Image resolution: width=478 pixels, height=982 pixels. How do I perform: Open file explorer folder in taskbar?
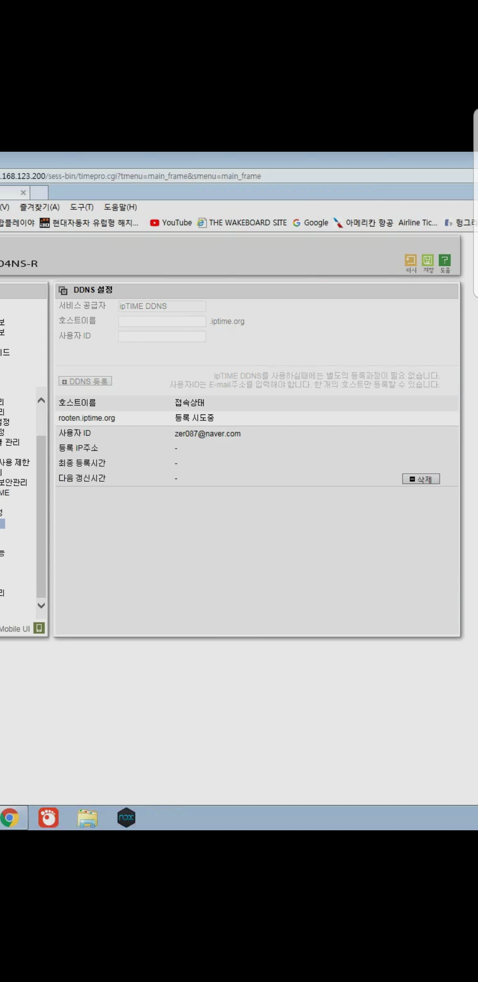(88, 818)
